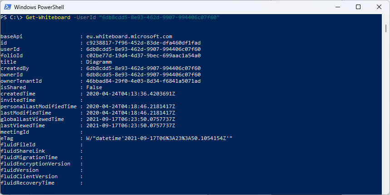Click the Get-Whiteboard command text
Image resolution: width=390 pixels, height=195 pixels.
click(x=48, y=18)
